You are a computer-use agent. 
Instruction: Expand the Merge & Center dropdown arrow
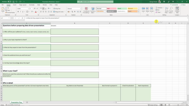click(65, 12)
